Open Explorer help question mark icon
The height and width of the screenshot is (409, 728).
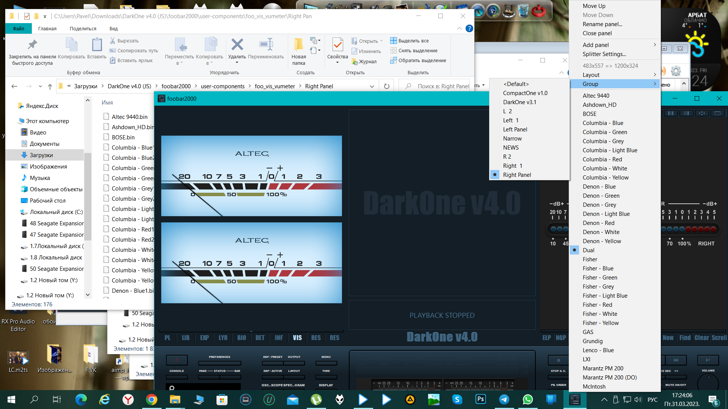tap(469, 28)
